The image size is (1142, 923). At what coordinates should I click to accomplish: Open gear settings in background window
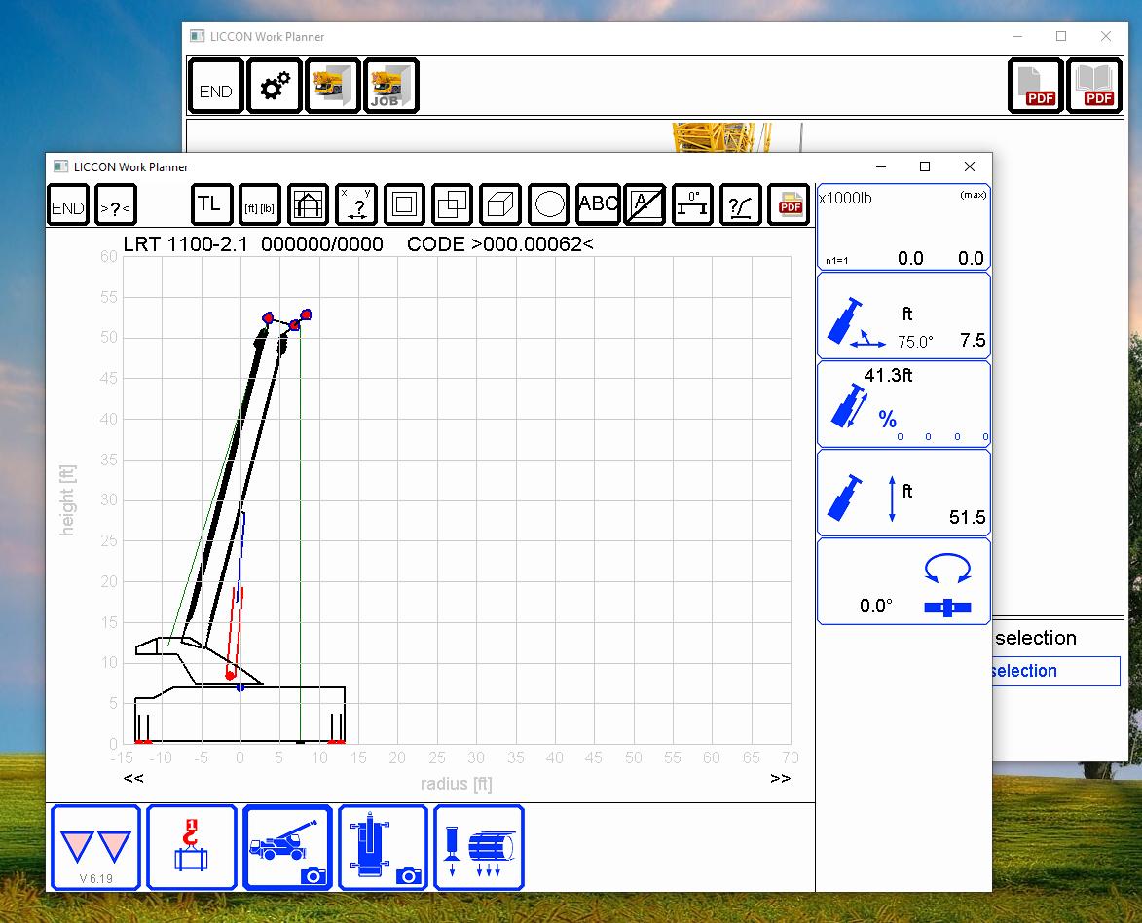click(275, 86)
